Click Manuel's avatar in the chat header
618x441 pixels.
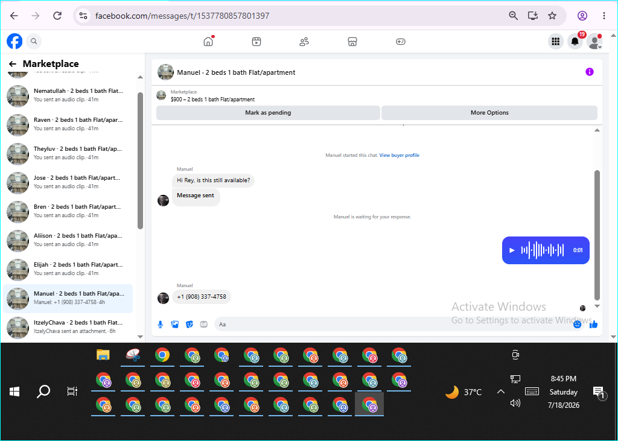[x=165, y=72]
